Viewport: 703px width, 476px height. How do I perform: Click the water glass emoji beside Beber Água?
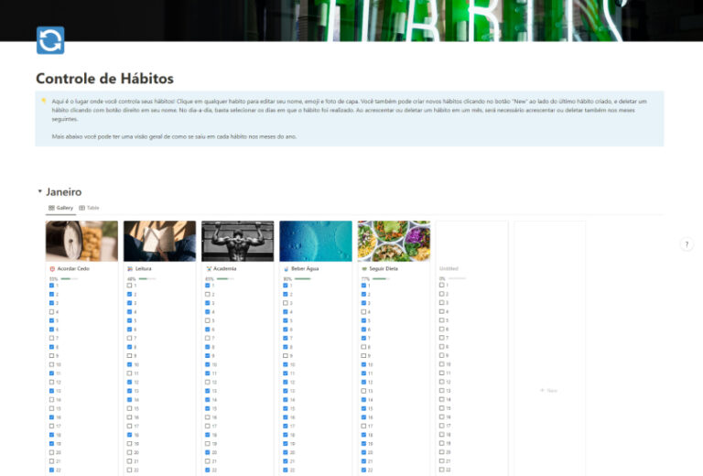pyautogui.click(x=287, y=268)
